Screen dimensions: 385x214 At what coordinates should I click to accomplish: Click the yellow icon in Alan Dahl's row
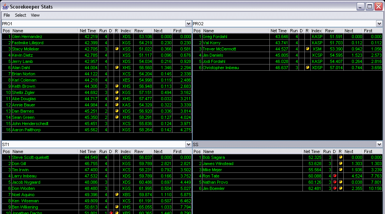[x=117, y=68]
